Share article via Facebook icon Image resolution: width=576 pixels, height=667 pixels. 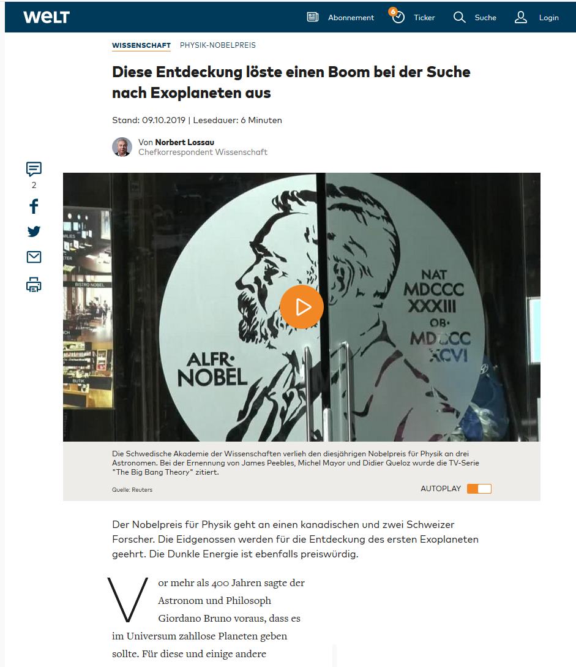[34, 206]
